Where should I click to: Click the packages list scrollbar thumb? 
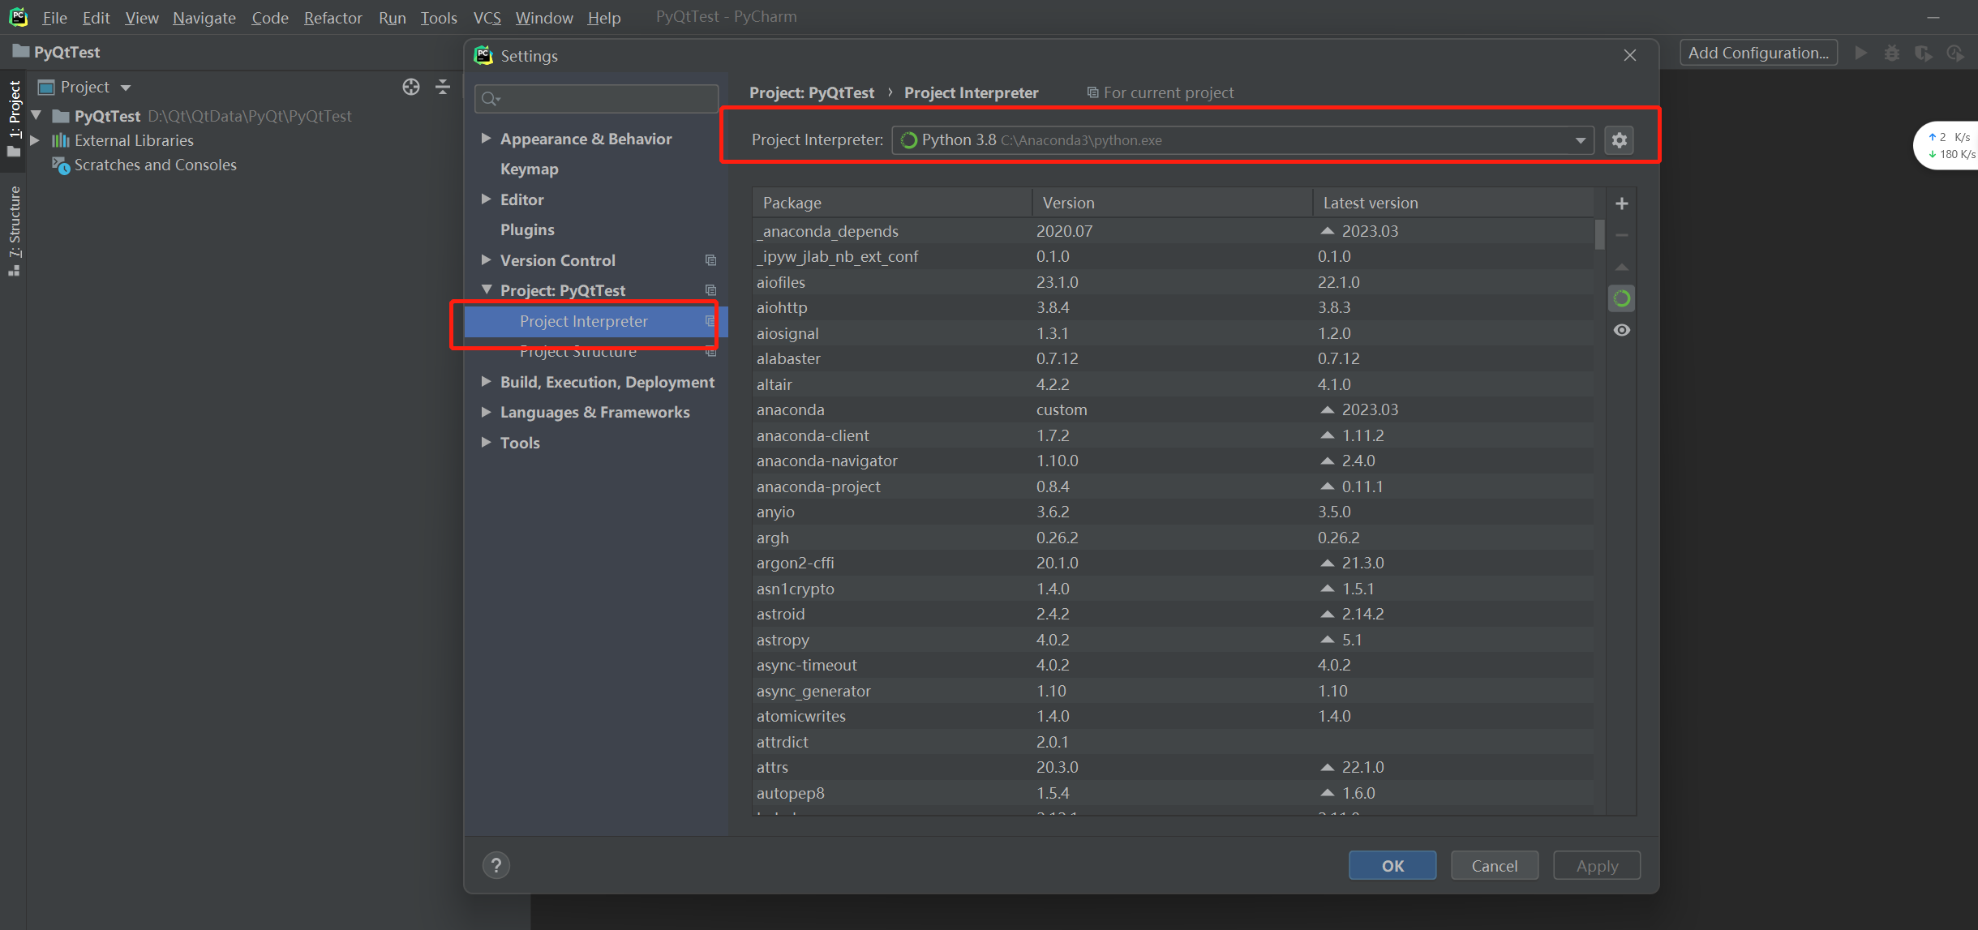pos(1599,235)
